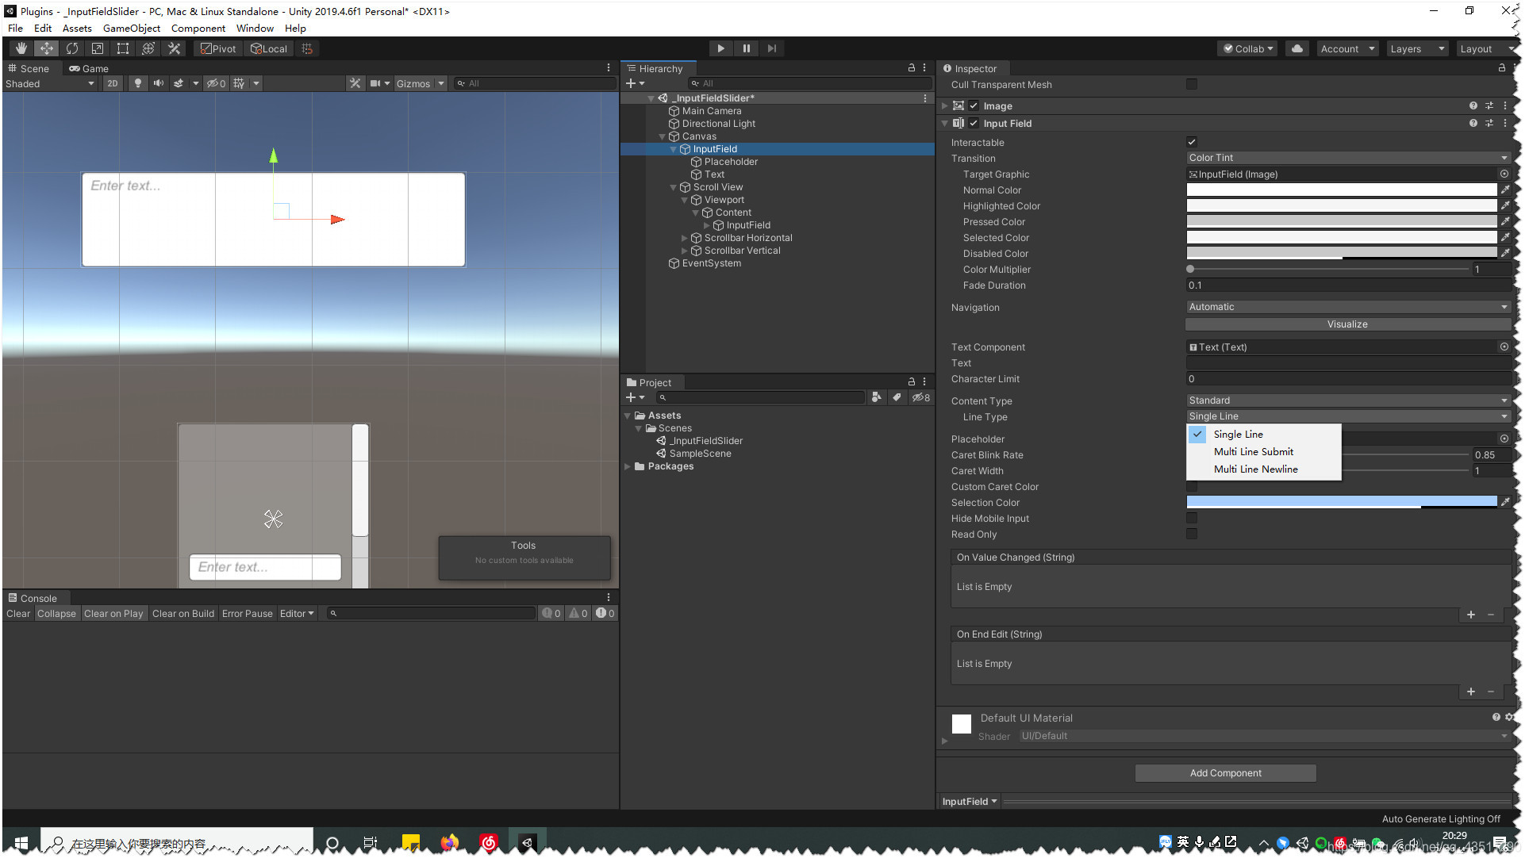Enable Hide Mobile Input checkbox
This screenshot has height=862, width=1529.
click(1191, 519)
